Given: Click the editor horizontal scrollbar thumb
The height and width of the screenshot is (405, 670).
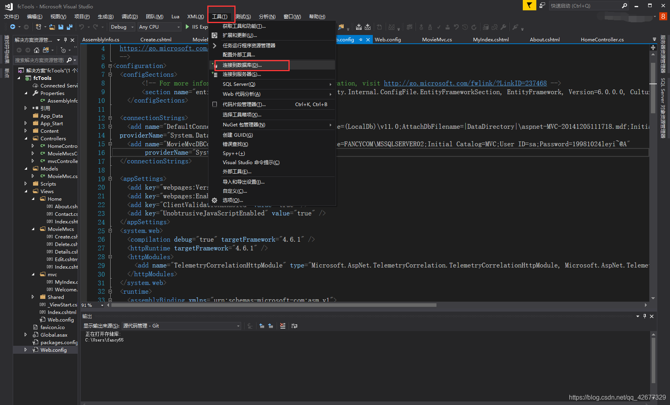Looking at the screenshot, I should (x=274, y=305).
